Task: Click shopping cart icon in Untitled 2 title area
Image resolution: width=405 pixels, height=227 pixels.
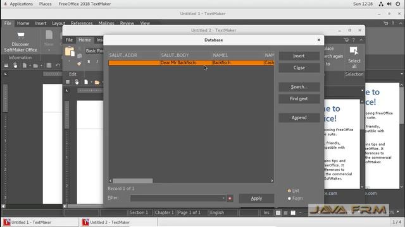Action: point(346,40)
